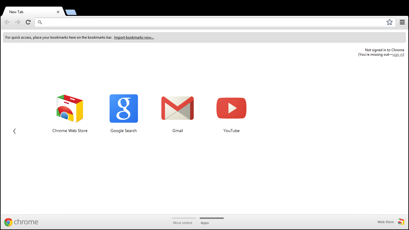Open the Chrome hamburger menu
409x230 pixels.
(x=402, y=22)
